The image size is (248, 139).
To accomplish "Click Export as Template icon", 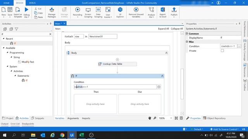I will tap(18, 12).
